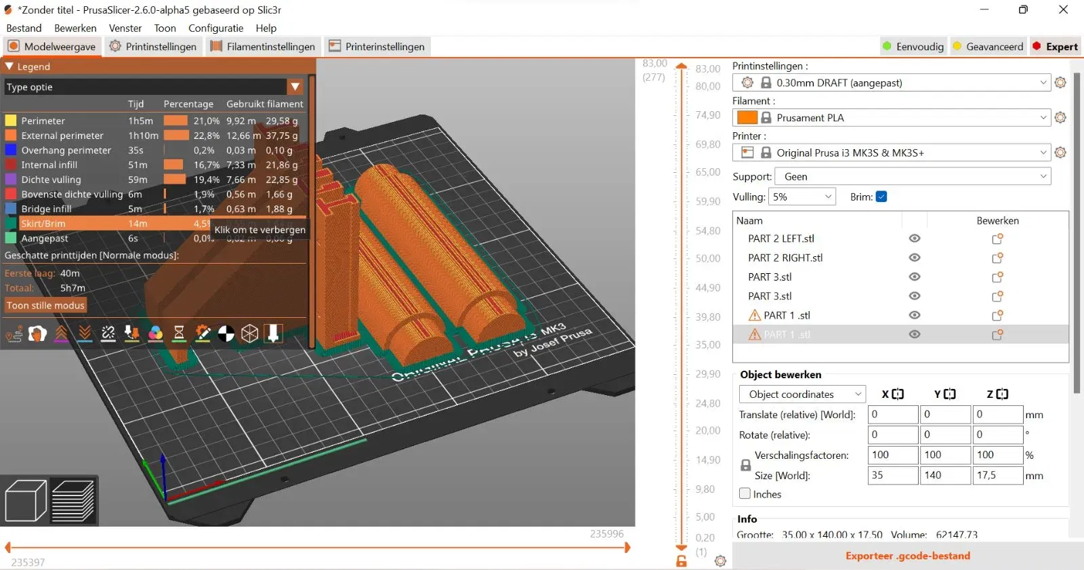
Task: Open the Configuratie menu
Action: pos(215,28)
